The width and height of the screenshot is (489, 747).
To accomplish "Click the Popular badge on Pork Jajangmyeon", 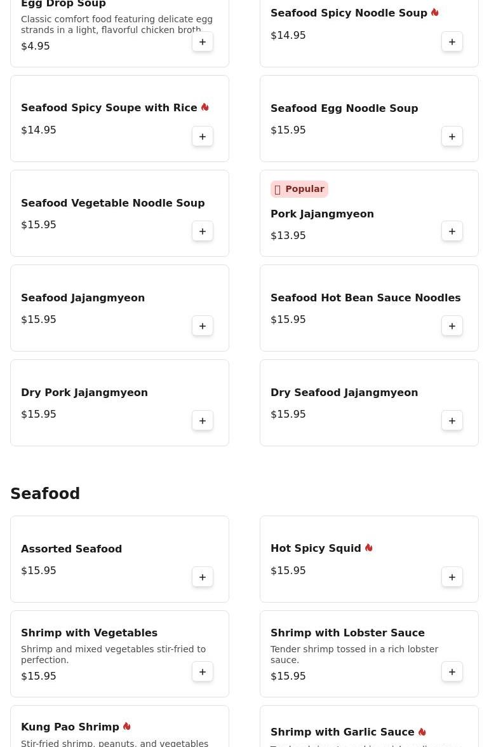I will click(x=299, y=189).
